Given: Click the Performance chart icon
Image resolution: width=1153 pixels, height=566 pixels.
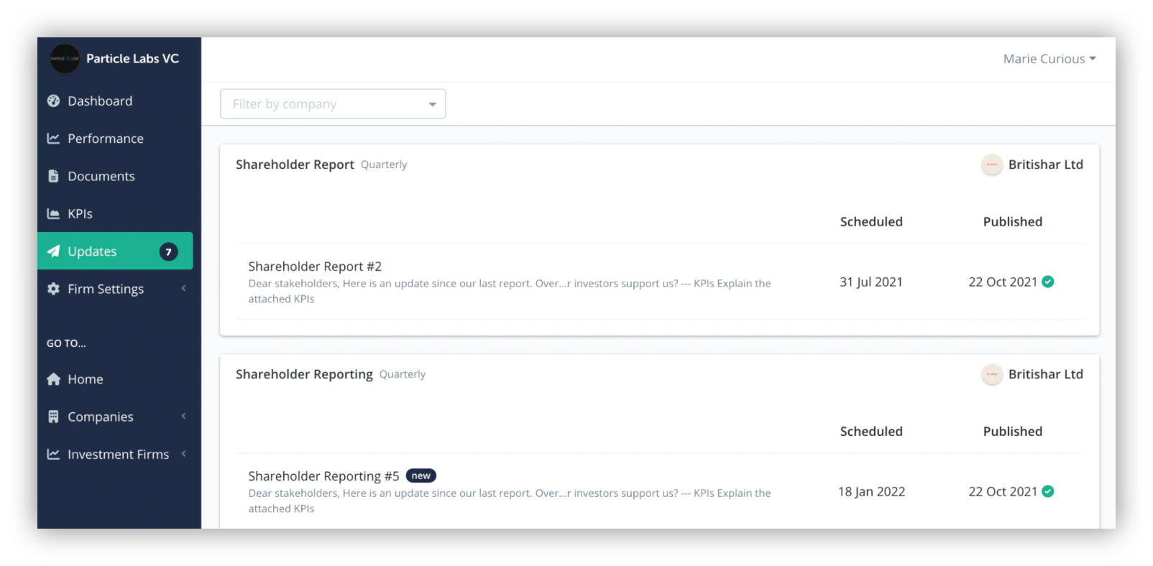Looking at the screenshot, I should (53, 138).
